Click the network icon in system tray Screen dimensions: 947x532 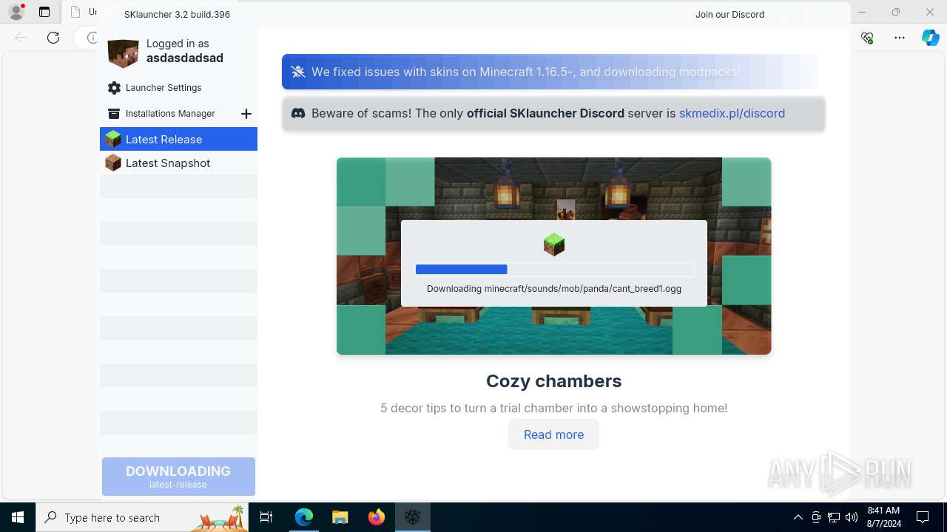pyautogui.click(x=834, y=518)
